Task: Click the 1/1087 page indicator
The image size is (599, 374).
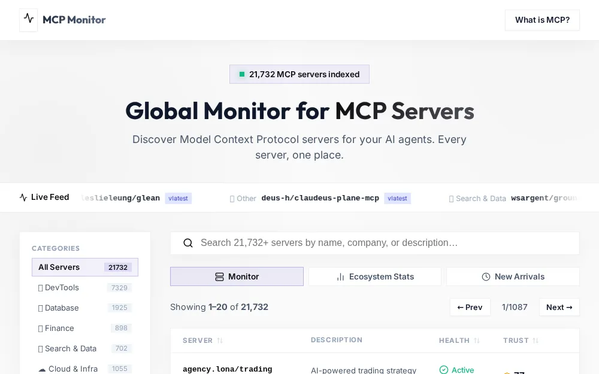Action: [515, 307]
